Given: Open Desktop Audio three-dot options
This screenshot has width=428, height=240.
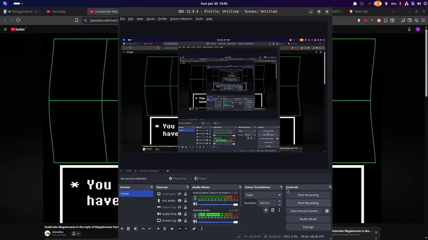Looking at the screenshot, I should tap(195, 215).
